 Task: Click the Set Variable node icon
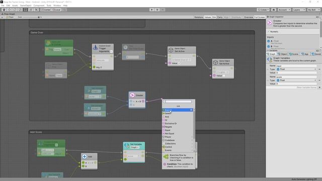[127, 145]
